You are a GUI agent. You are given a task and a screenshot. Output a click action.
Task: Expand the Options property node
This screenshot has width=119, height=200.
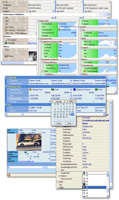[x=59, y=176]
